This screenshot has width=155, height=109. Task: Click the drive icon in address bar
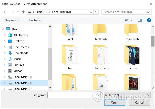pos(29,12)
